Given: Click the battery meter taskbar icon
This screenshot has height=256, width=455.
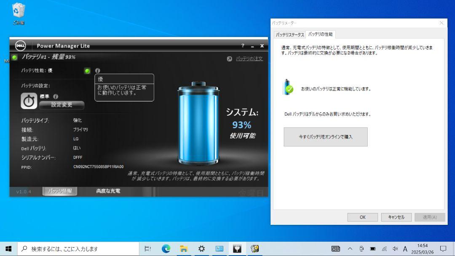Looking at the screenshot, I should click(x=255, y=249).
